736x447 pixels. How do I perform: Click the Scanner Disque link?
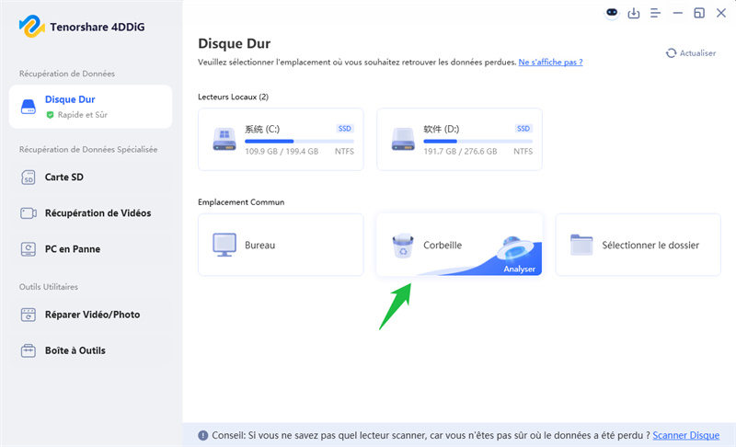[685, 435]
